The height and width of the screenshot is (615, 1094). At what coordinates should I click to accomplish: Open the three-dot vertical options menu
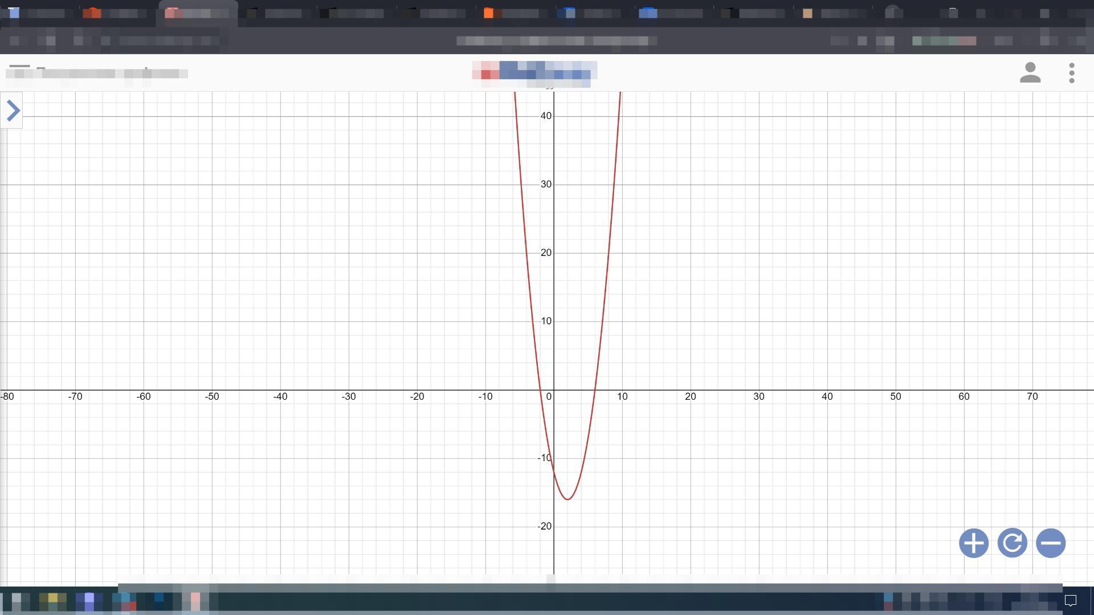pos(1072,73)
